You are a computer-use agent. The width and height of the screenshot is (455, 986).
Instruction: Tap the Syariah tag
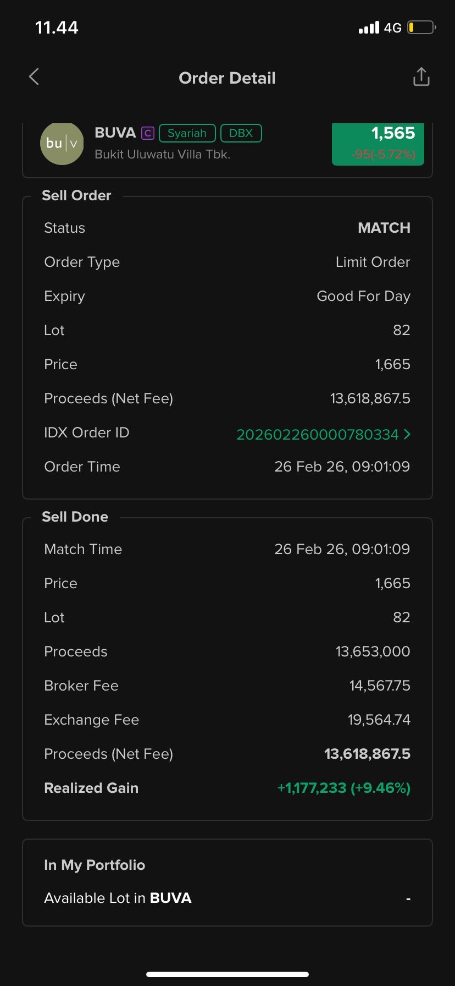(187, 133)
